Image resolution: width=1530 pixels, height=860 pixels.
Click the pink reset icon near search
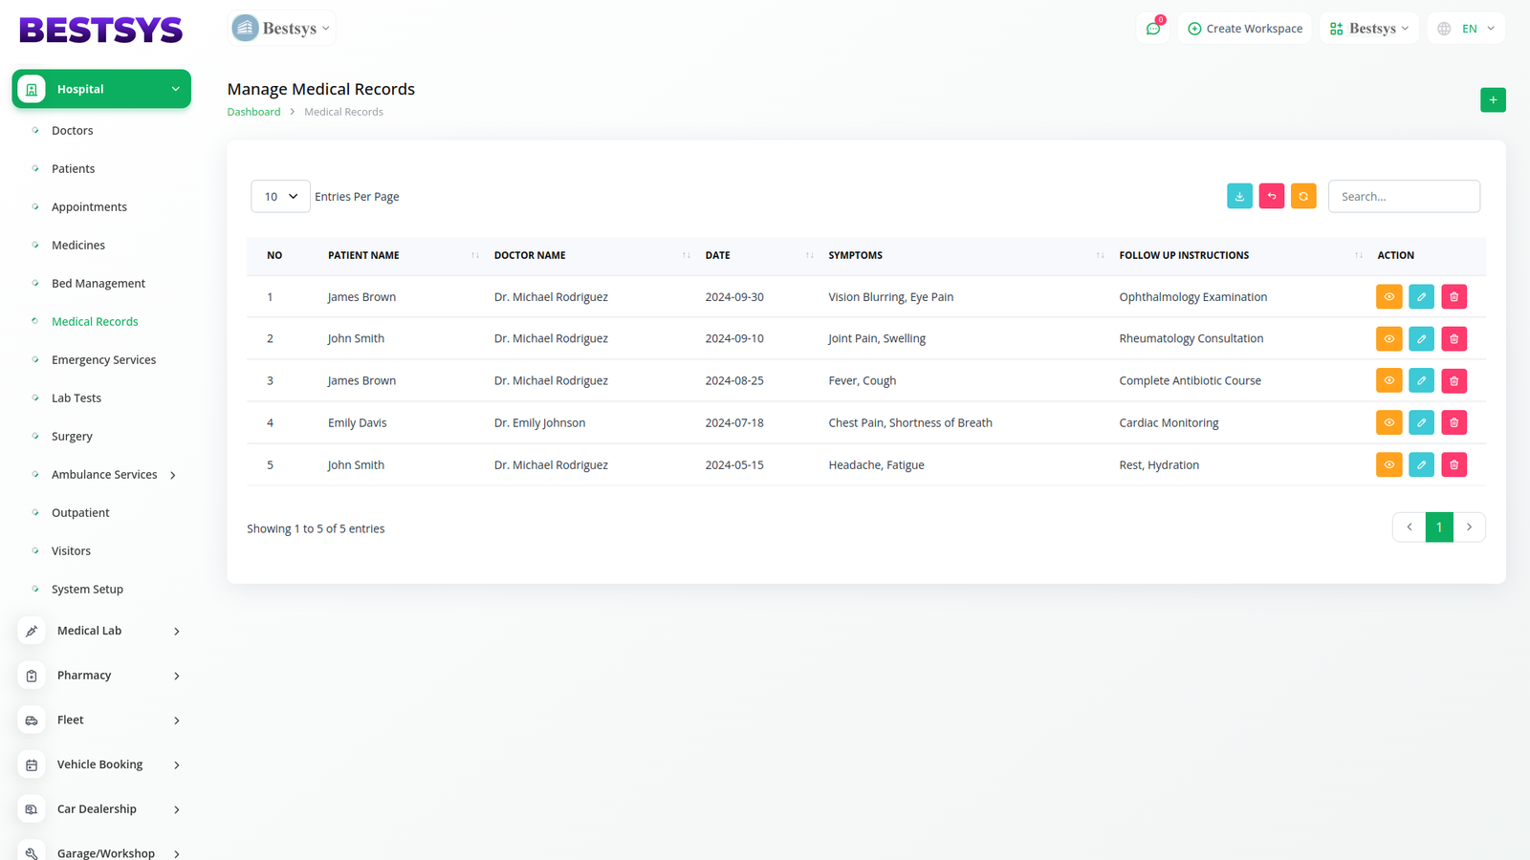tap(1272, 196)
